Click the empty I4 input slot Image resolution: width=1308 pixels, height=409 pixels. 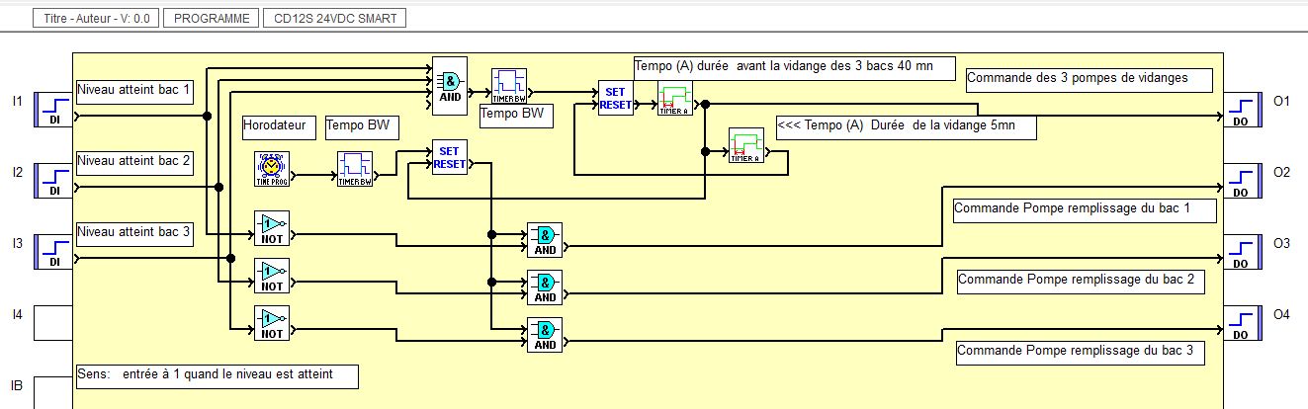click(49, 323)
